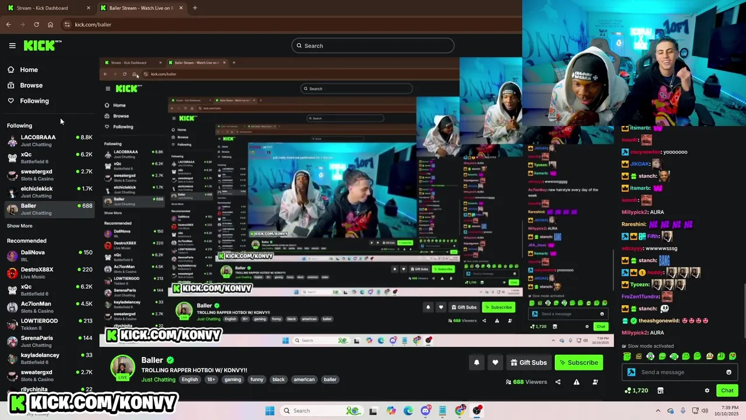Click the Send a message chat field
The height and width of the screenshot is (420, 746).
[x=679, y=372]
